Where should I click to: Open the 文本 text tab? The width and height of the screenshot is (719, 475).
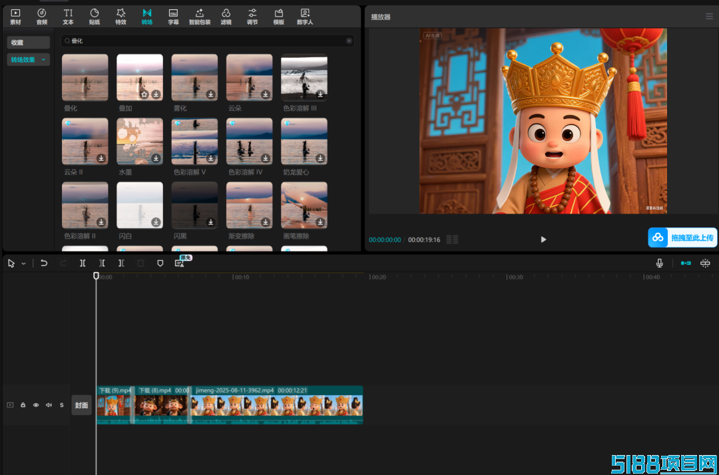(x=68, y=17)
